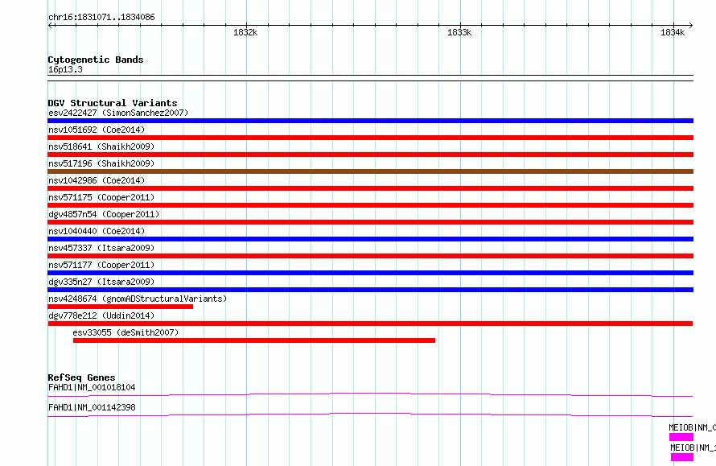Select nsv571177 (Cooper2011) label
Image resolution: width=716 pixels, height=466 pixels.
101,265
